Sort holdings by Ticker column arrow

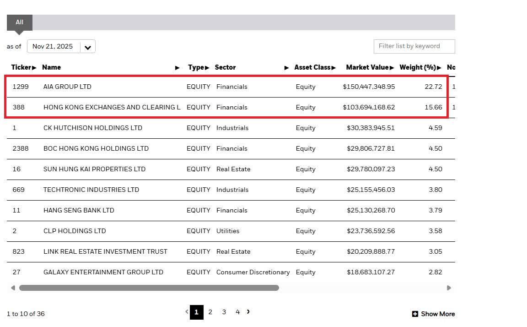coord(34,68)
